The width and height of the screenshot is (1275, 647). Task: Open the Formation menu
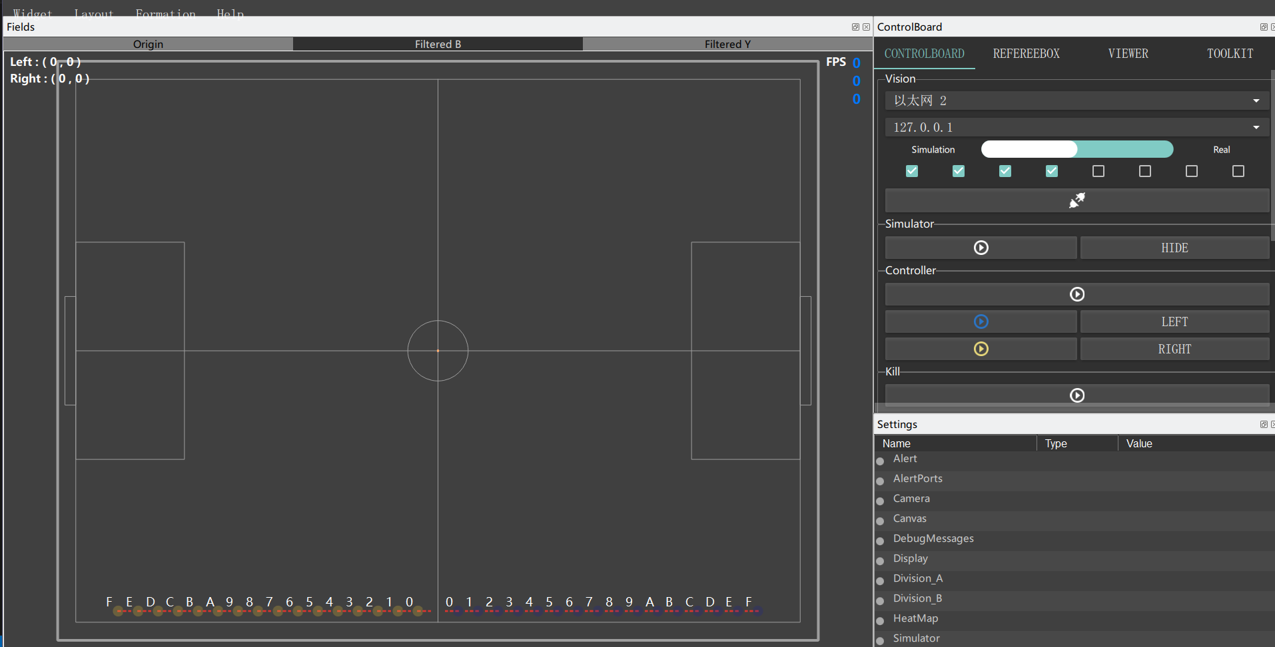pos(165,13)
